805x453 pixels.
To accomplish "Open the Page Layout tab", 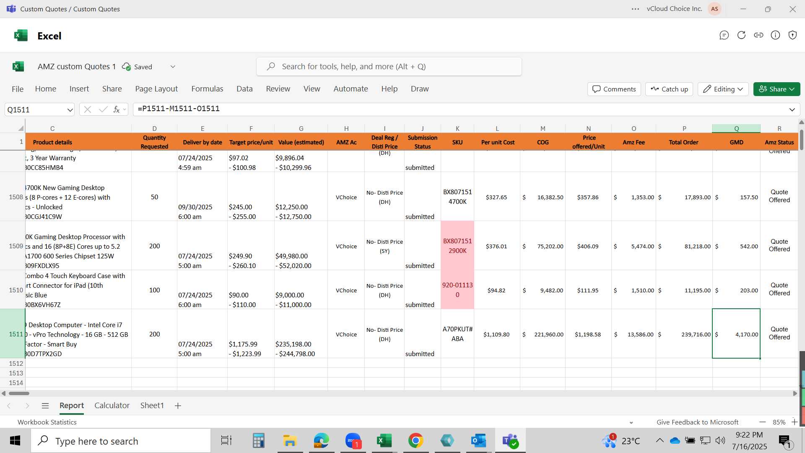I will pyautogui.click(x=156, y=89).
